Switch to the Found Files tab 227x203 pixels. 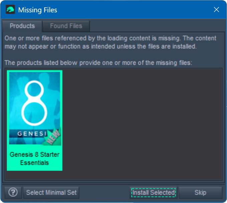click(x=66, y=26)
